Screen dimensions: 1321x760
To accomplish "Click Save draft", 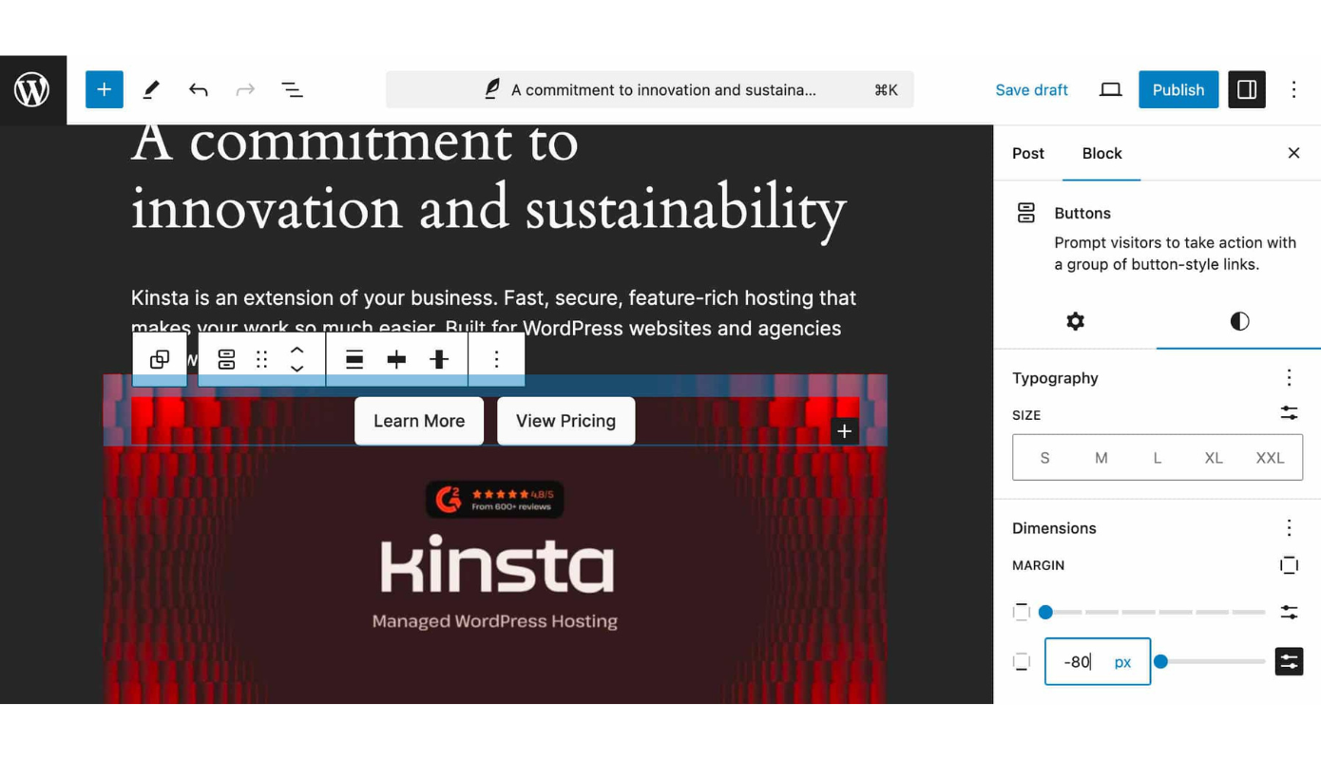I will pyautogui.click(x=1031, y=90).
